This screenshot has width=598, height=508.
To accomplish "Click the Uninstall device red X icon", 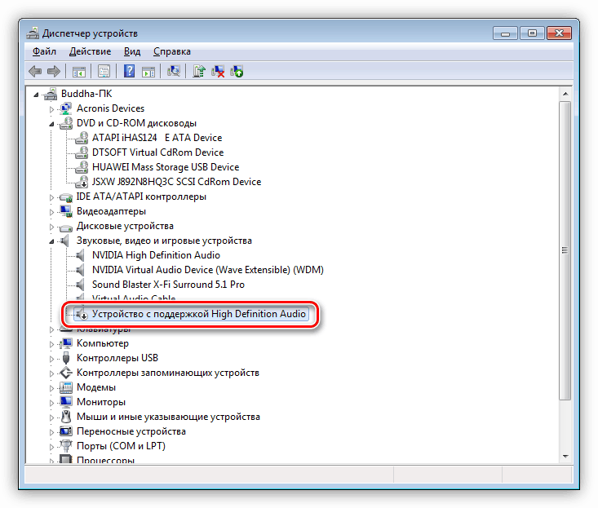I will (218, 71).
